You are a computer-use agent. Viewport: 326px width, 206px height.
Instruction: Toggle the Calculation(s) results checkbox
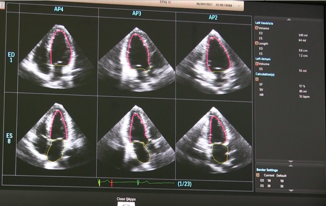coord(257,79)
